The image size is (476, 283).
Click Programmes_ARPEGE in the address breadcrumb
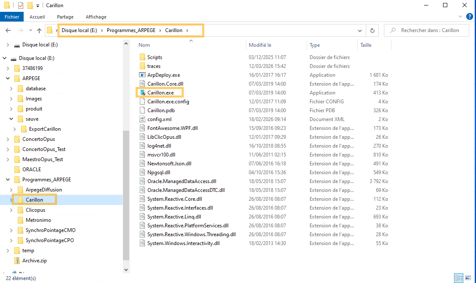[131, 30]
